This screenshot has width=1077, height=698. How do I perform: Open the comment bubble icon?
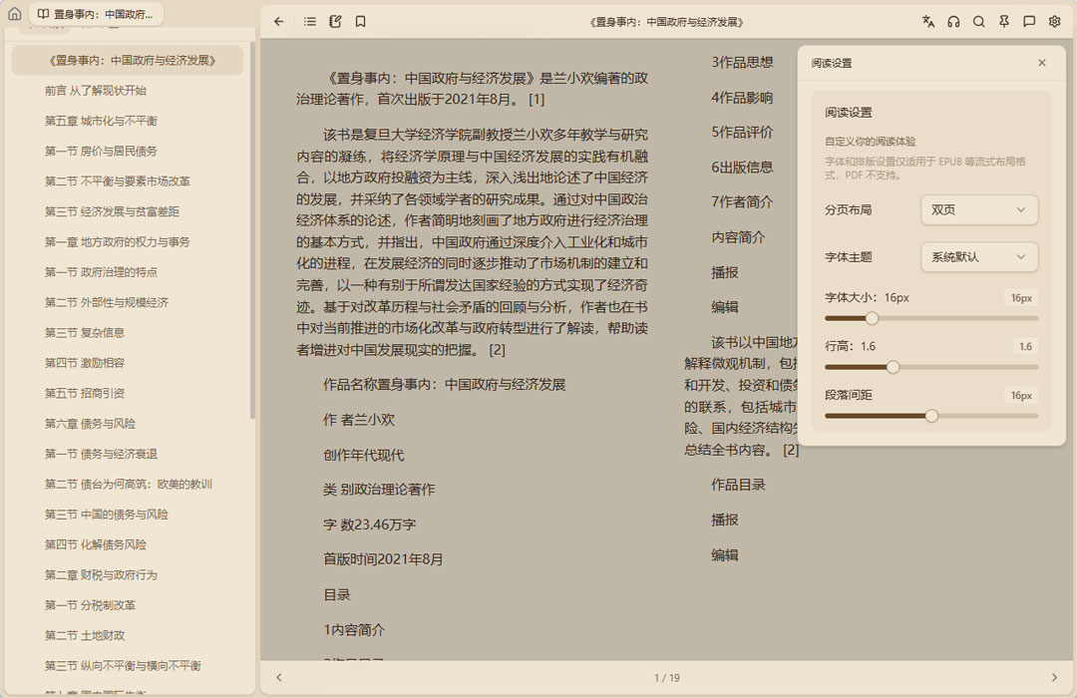click(1029, 21)
